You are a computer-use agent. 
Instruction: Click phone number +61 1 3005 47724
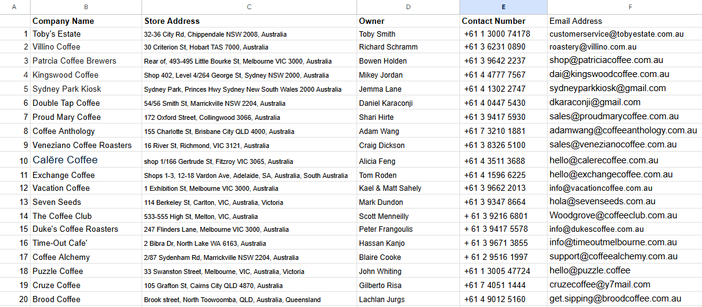click(x=503, y=272)
